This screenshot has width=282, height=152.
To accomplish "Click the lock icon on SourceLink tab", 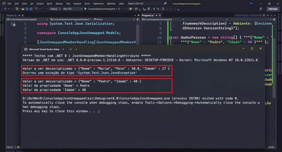I will pyautogui.click(x=264, y=15).
